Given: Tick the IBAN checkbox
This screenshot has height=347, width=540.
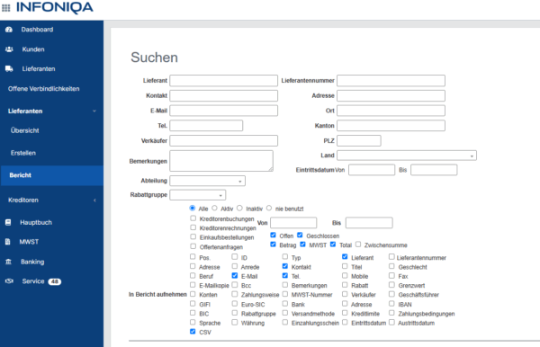Looking at the screenshot, I should click(391, 304).
